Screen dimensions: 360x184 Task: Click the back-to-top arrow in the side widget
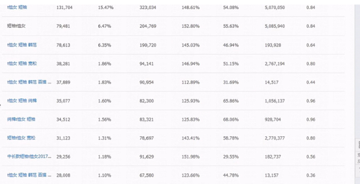click(x=358, y=170)
